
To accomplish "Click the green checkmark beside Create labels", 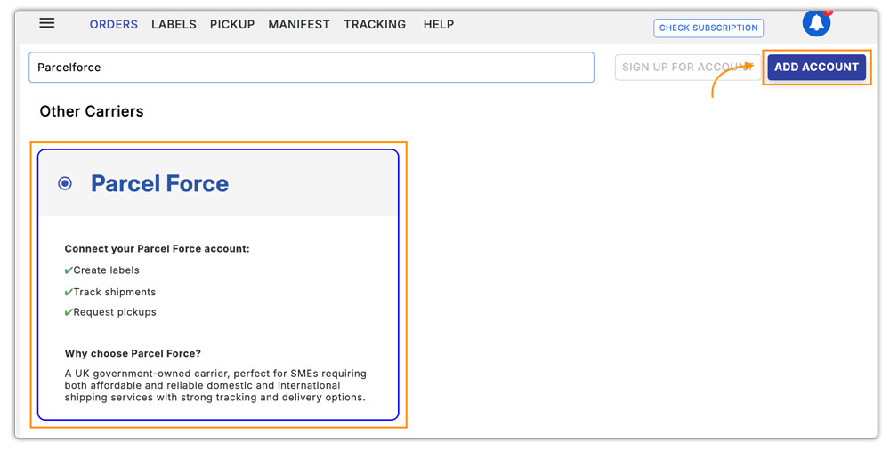I will pos(69,270).
